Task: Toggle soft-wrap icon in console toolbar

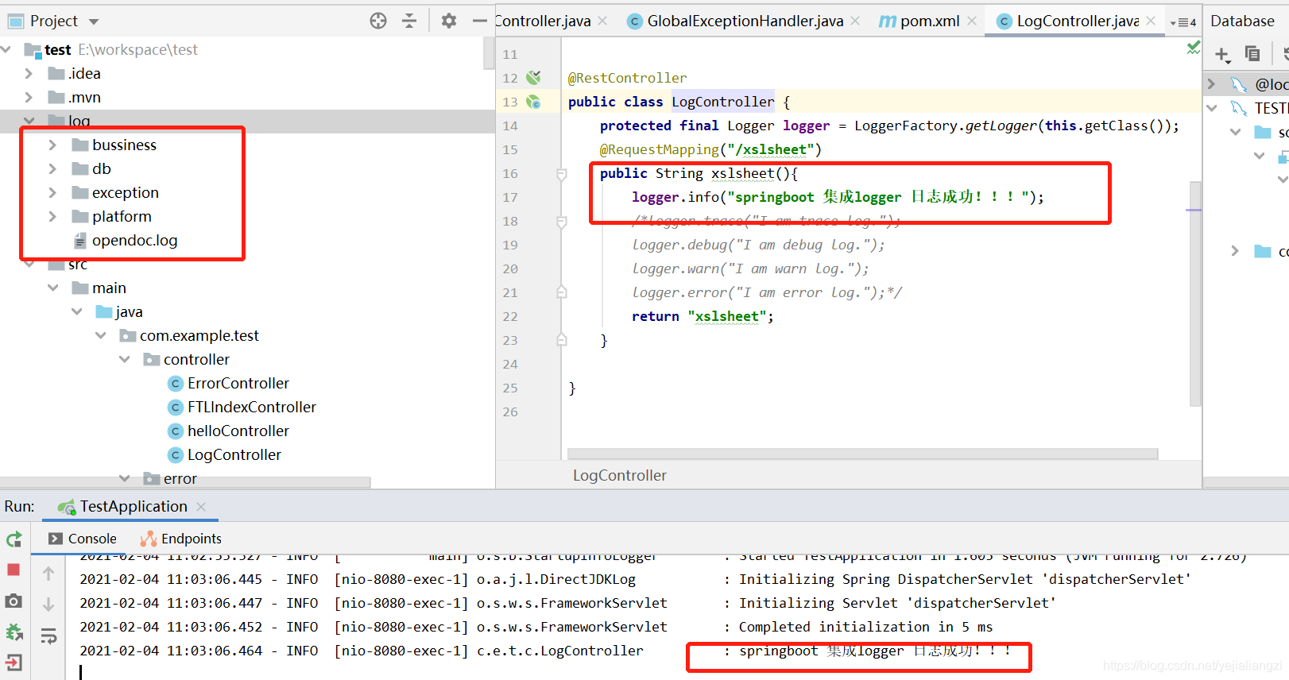Action: tap(48, 636)
